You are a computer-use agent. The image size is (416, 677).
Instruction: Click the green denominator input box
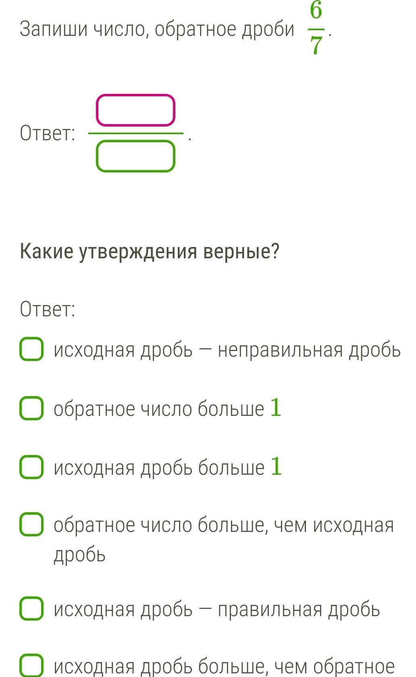(x=135, y=156)
